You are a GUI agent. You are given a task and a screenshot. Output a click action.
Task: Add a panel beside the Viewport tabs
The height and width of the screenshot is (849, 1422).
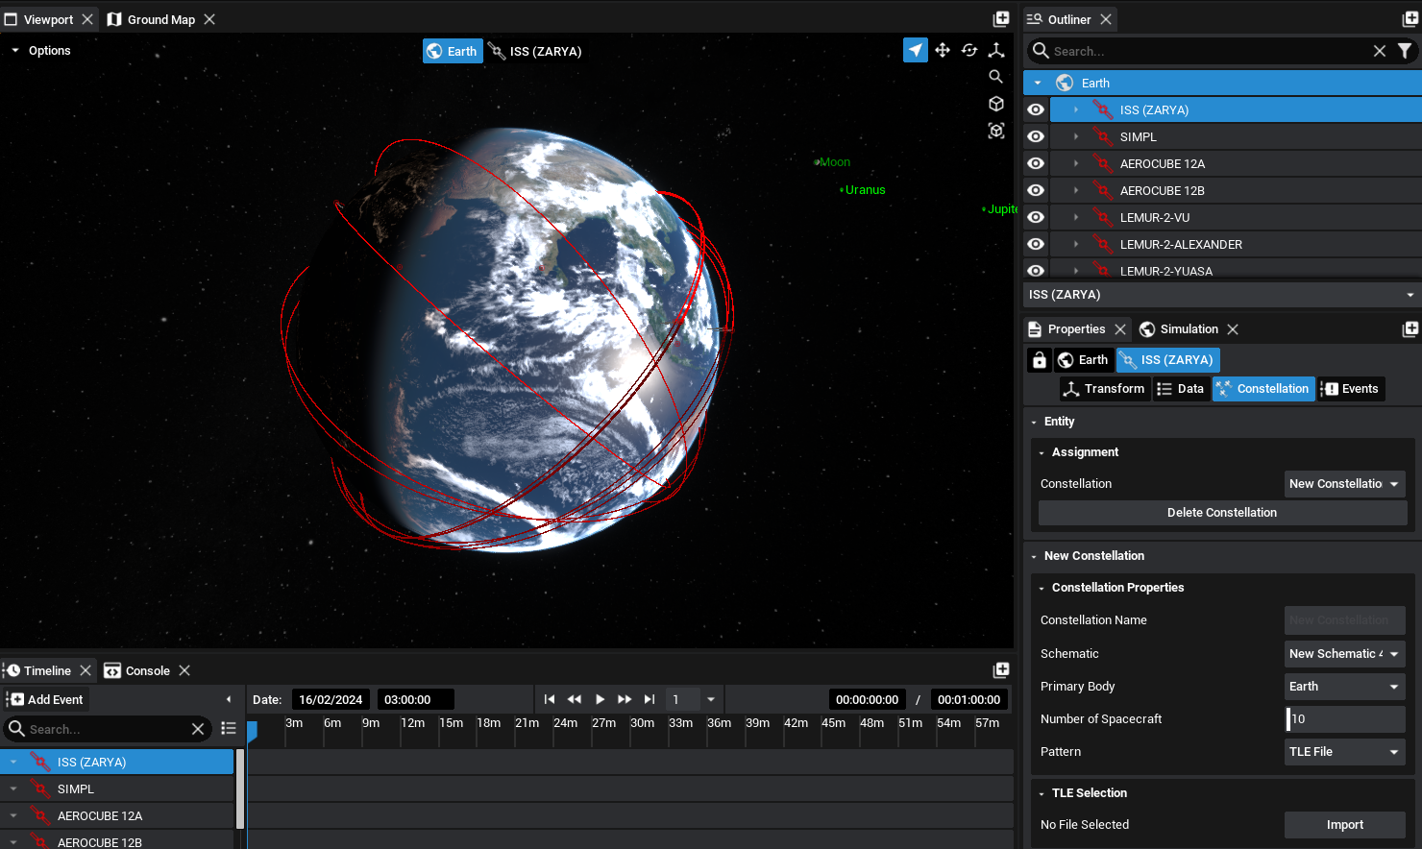[x=1001, y=19]
